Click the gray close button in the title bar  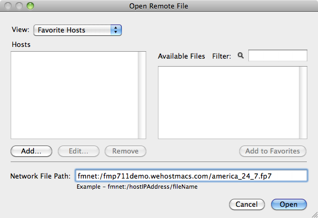click(8, 6)
